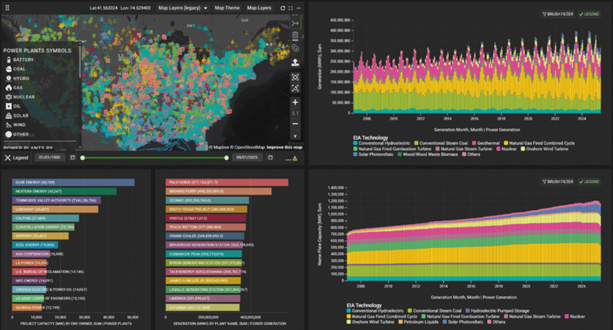Open the end date calendar picker icon
The width and height of the screenshot is (613, 330).
[x=270, y=158]
